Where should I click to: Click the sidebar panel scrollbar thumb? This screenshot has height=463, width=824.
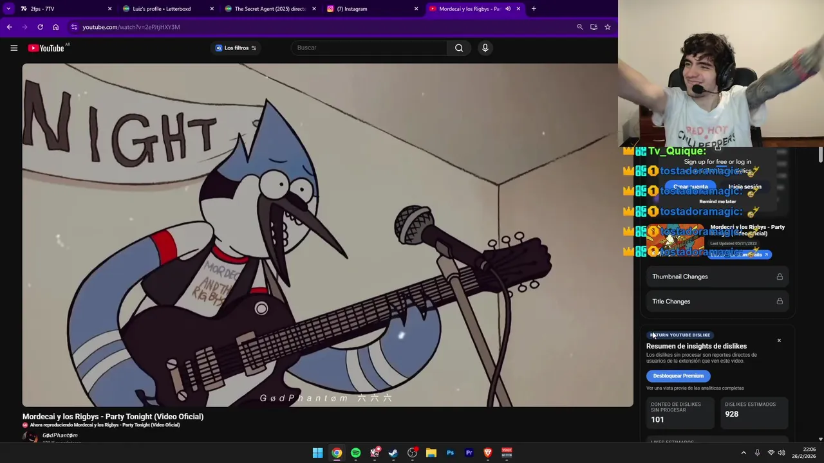[821, 155]
